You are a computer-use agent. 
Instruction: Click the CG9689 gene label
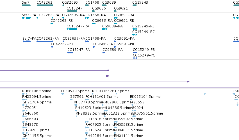[109, 3]
